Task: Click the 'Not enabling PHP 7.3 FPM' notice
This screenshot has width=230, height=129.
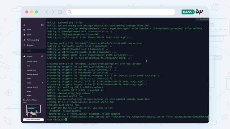Action: coord(76,87)
